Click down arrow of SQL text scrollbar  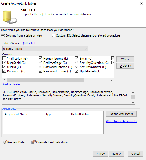click(x=133, y=102)
